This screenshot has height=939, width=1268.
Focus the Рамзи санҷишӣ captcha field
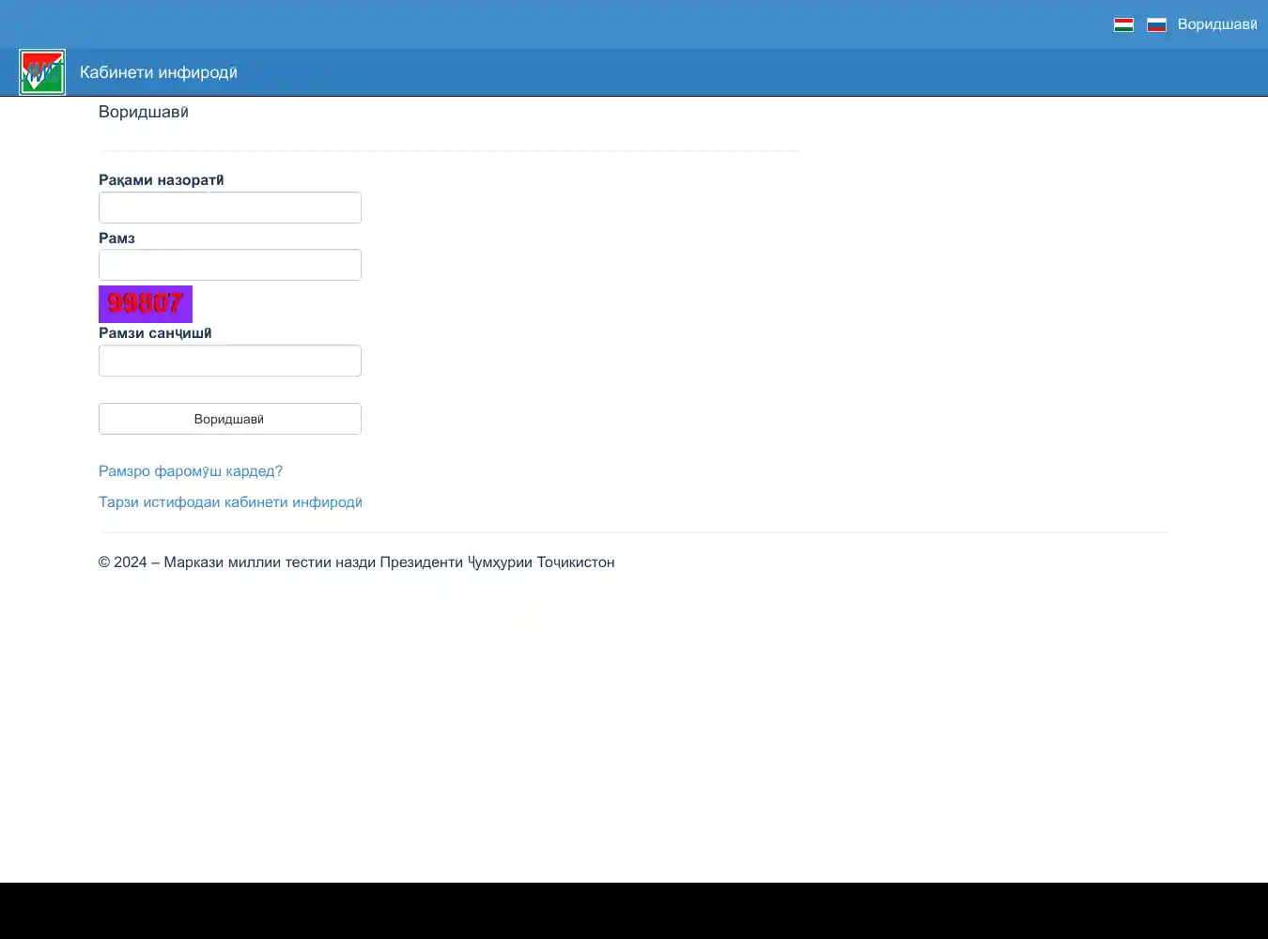coord(230,361)
